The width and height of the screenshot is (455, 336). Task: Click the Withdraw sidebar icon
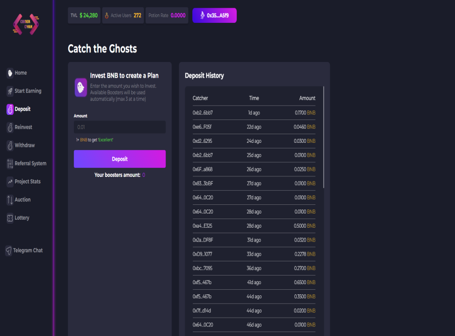(x=10, y=145)
